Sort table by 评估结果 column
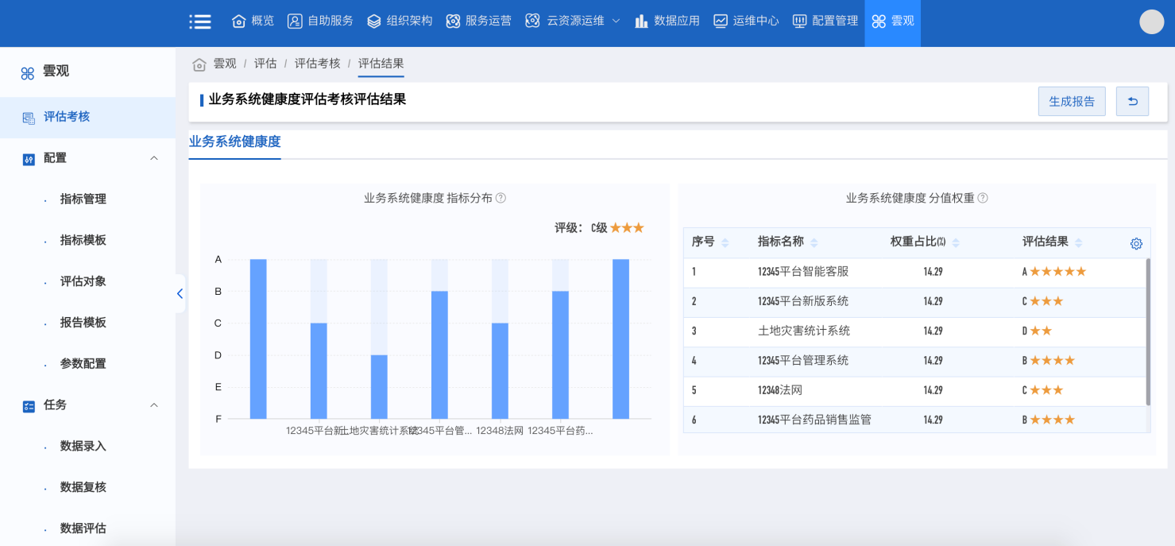The width and height of the screenshot is (1175, 546). pyautogui.click(x=1078, y=242)
